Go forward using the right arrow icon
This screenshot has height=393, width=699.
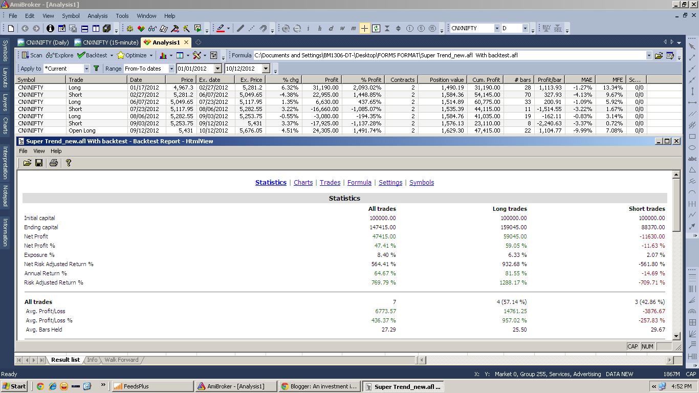point(36,29)
